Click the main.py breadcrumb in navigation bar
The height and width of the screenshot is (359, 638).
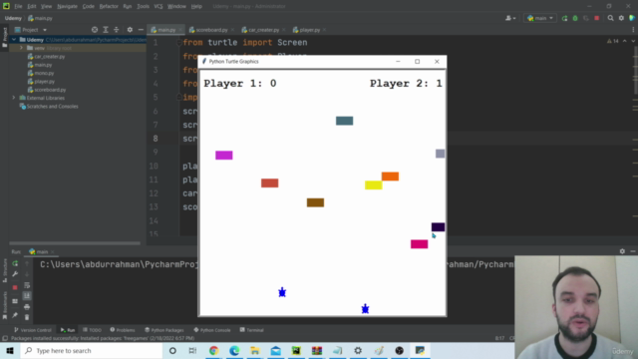(40, 18)
